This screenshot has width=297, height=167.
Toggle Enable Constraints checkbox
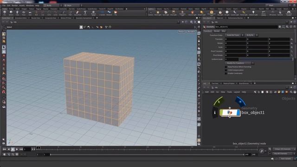click(226, 73)
